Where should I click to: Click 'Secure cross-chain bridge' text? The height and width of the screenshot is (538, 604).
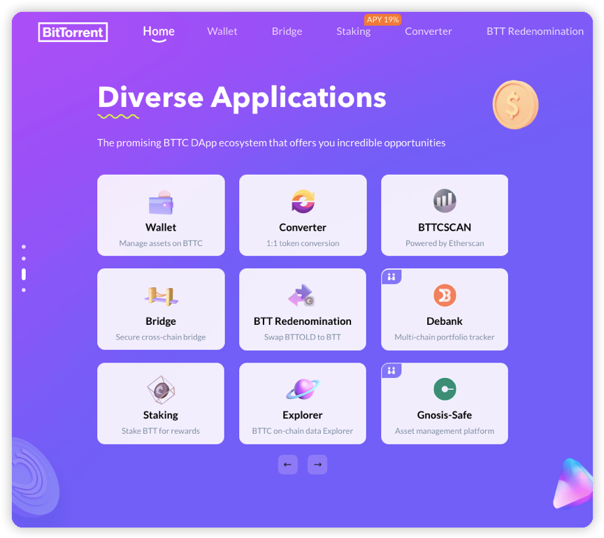pyautogui.click(x=161, y=337)
